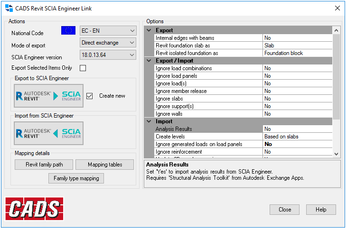The image size is (347, 230).
Task: Open the Mode of export dropdown
Action: pyautogui.click(x=108, y=43)
